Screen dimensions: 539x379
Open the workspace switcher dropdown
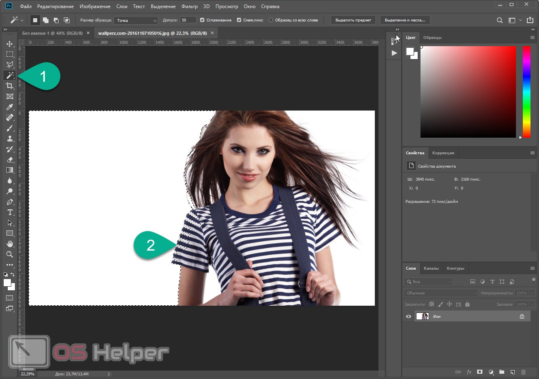514,20
